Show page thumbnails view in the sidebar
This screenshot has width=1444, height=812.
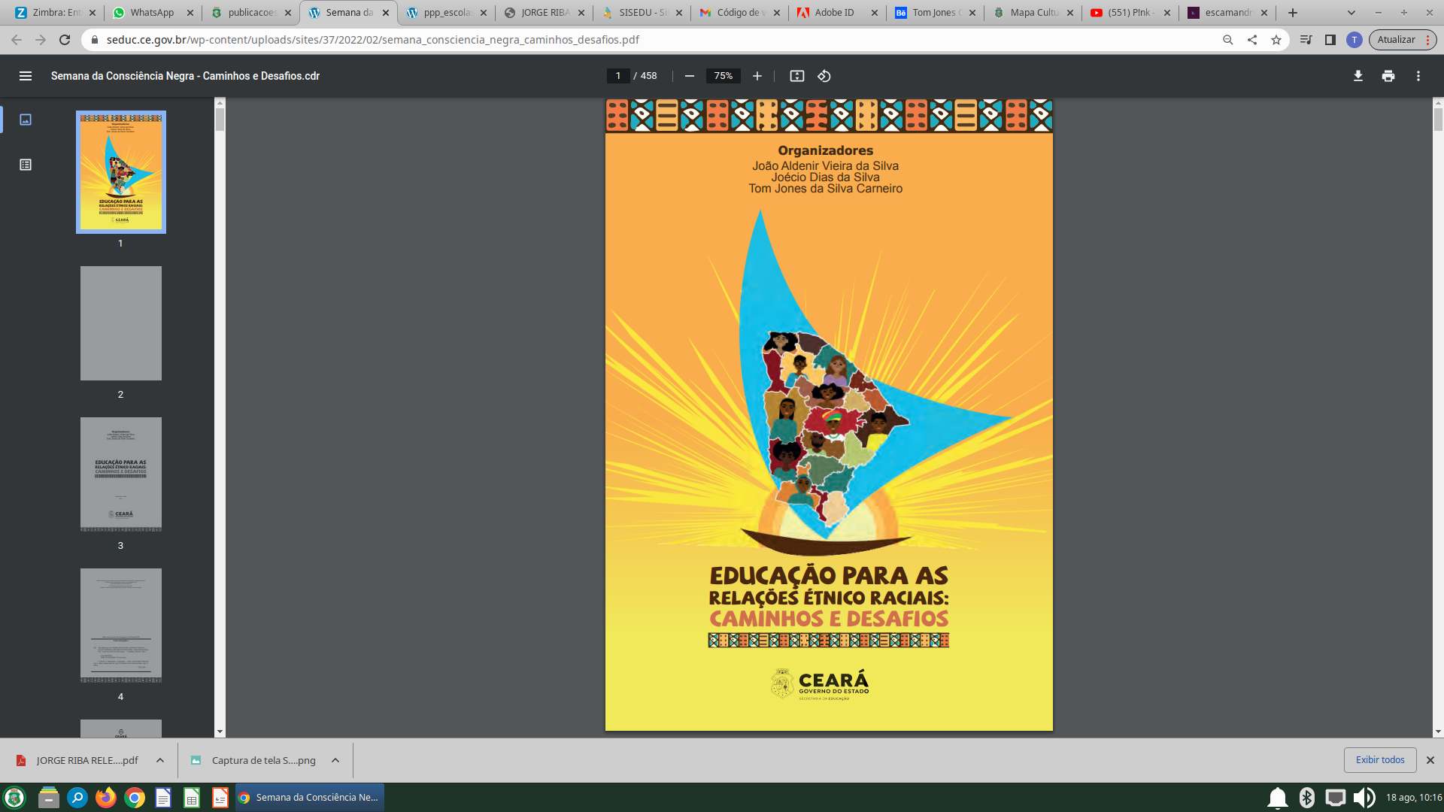point(26,120)
